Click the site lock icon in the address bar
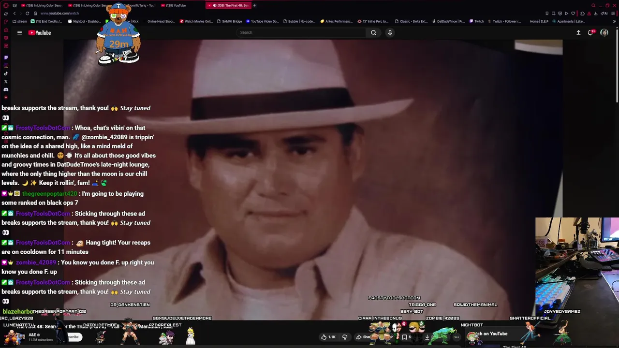This screenshot has width=619, height=348. click(x=35, y=14)
